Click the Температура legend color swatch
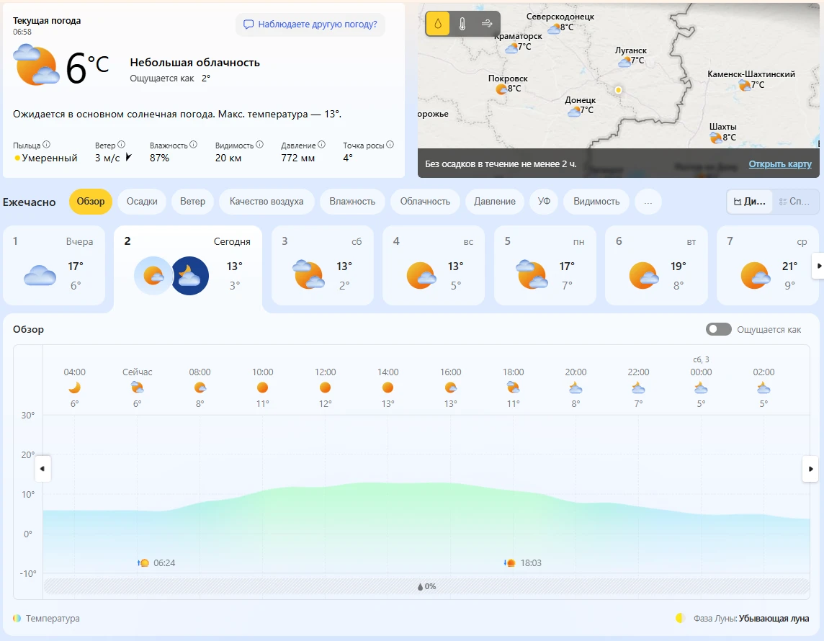Screen dimensions: 824x641 (x=17, y=619)
